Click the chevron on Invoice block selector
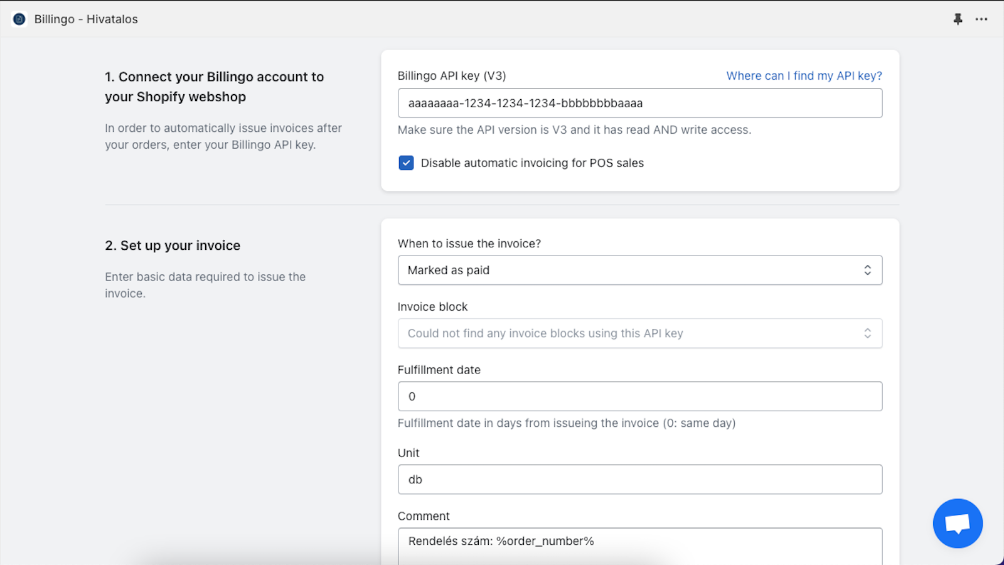This screenshot has height=565, width=1004. point(868,333)
